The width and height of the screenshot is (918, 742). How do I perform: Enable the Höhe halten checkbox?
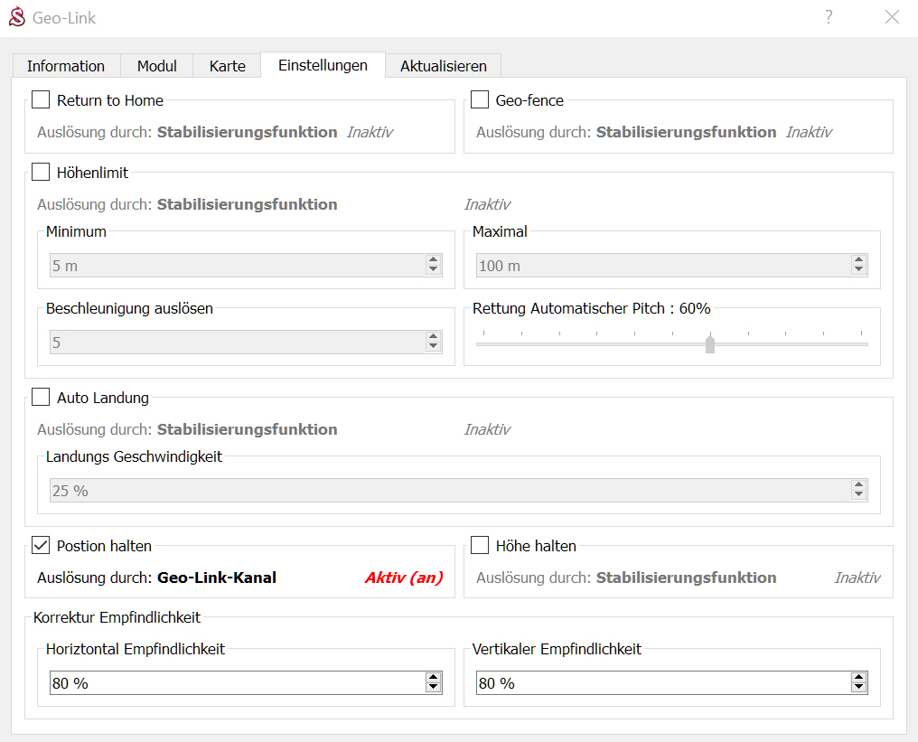pos(480,545)
